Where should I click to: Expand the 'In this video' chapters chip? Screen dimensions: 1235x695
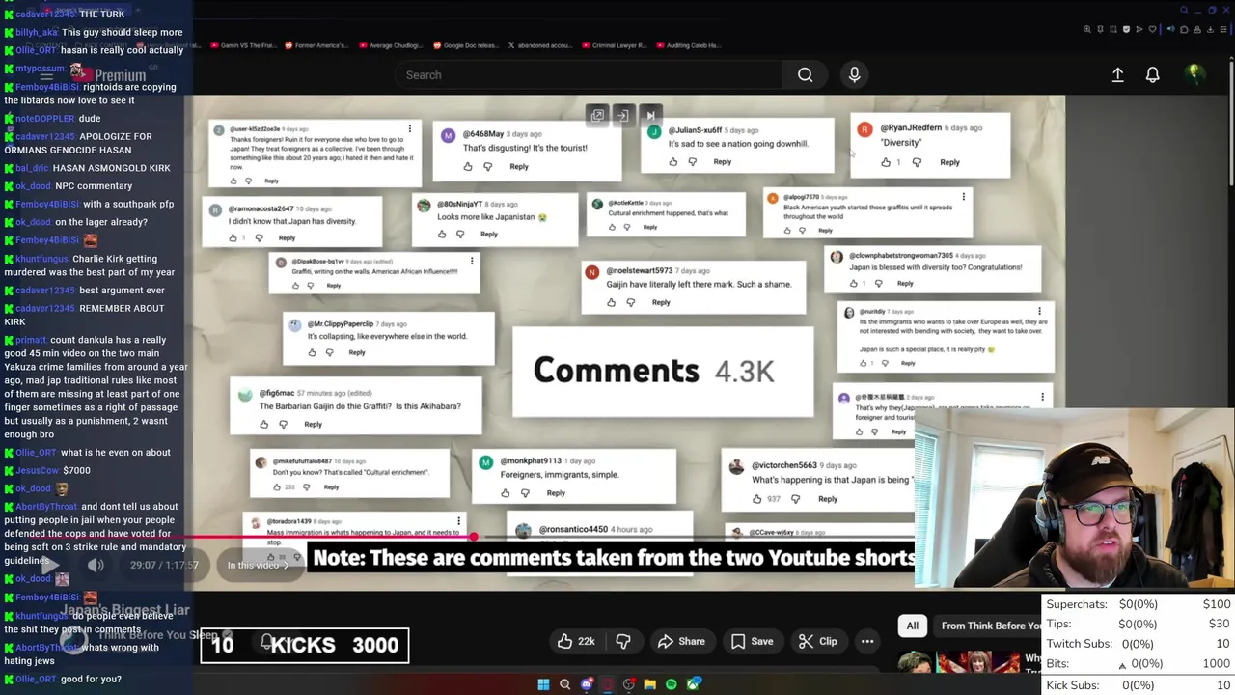click(258, 565)
